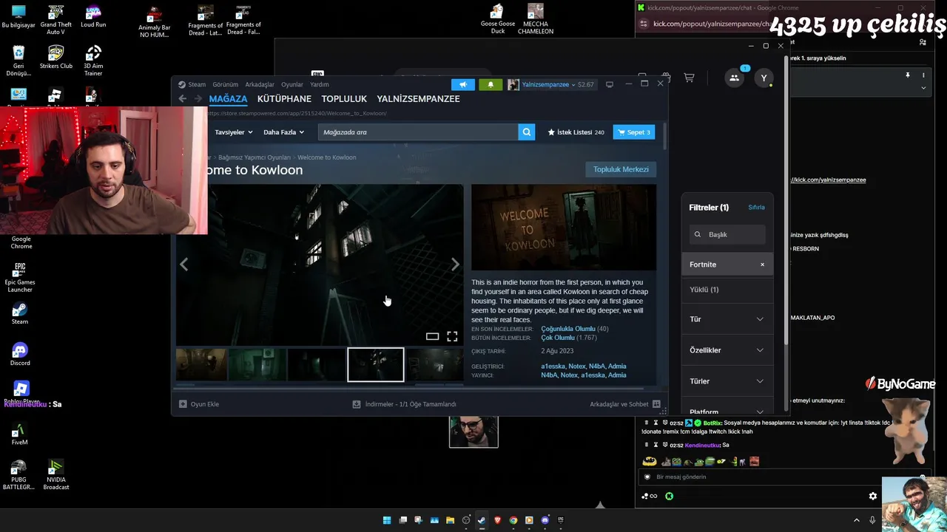Open Strikers Club desktop shortcut
This screenshot has width=947, height=532.
coord(55,58)
